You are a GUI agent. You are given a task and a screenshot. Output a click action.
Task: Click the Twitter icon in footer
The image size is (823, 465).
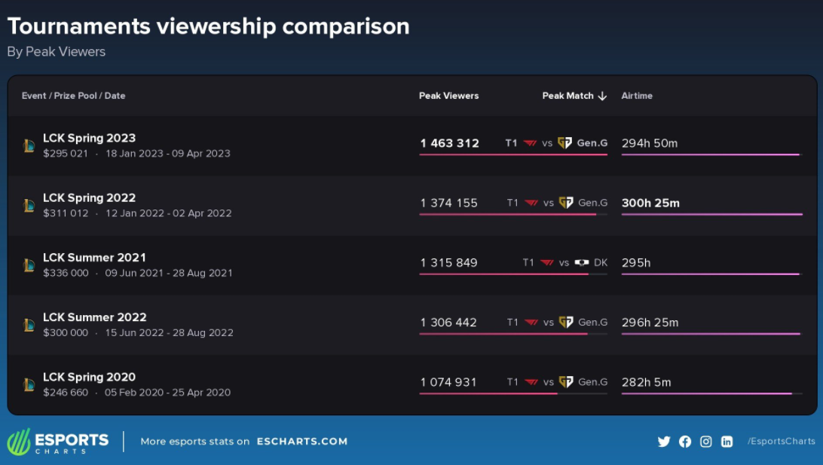coord(663,442)
